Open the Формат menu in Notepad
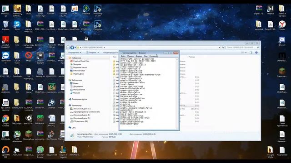Screen dimensions: 291x163 coord(139,56)
